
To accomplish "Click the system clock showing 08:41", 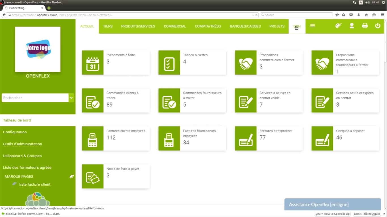I will click(376, 2).
